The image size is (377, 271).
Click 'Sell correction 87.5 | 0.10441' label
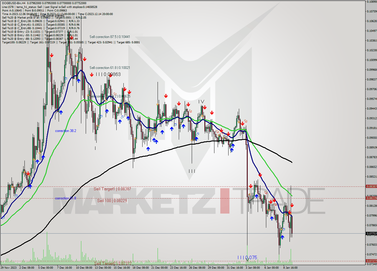coord(110,37)
